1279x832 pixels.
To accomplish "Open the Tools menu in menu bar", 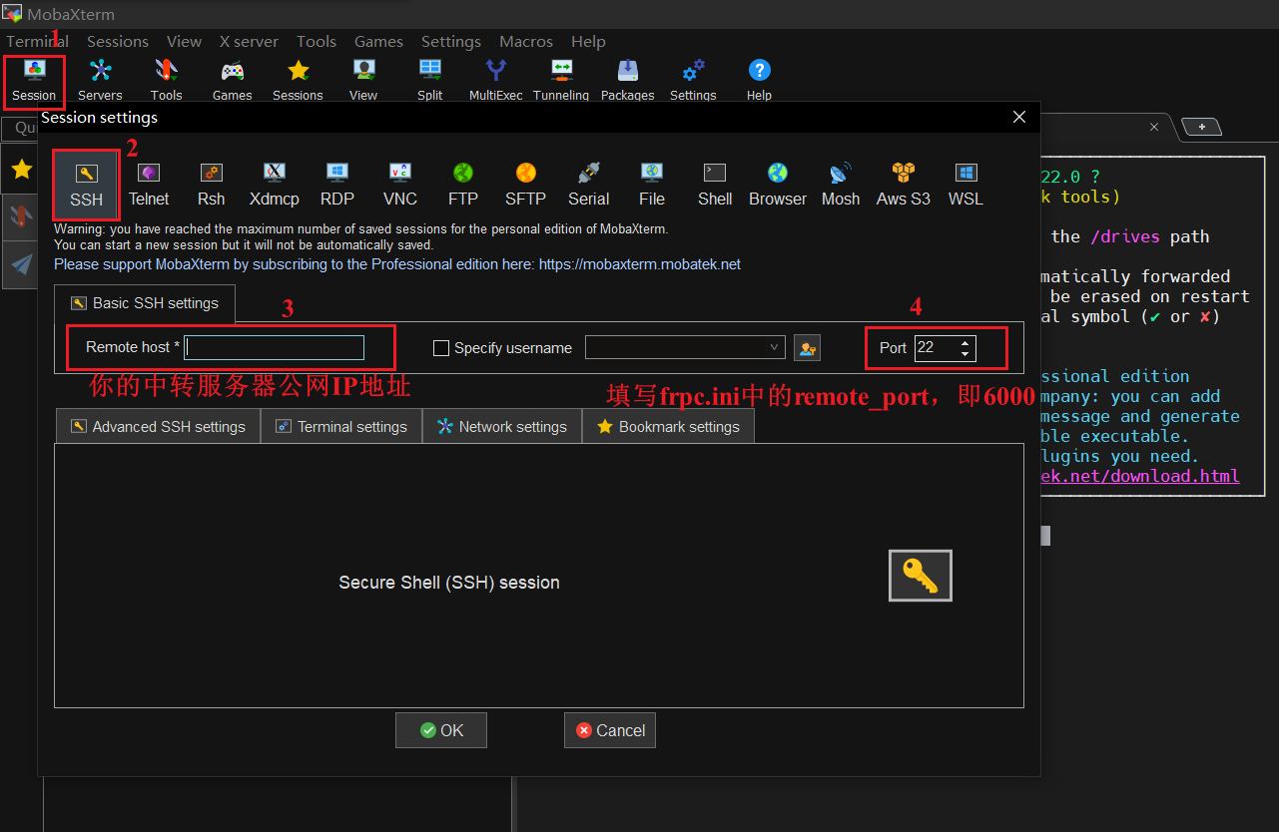I will pos(317,41).
